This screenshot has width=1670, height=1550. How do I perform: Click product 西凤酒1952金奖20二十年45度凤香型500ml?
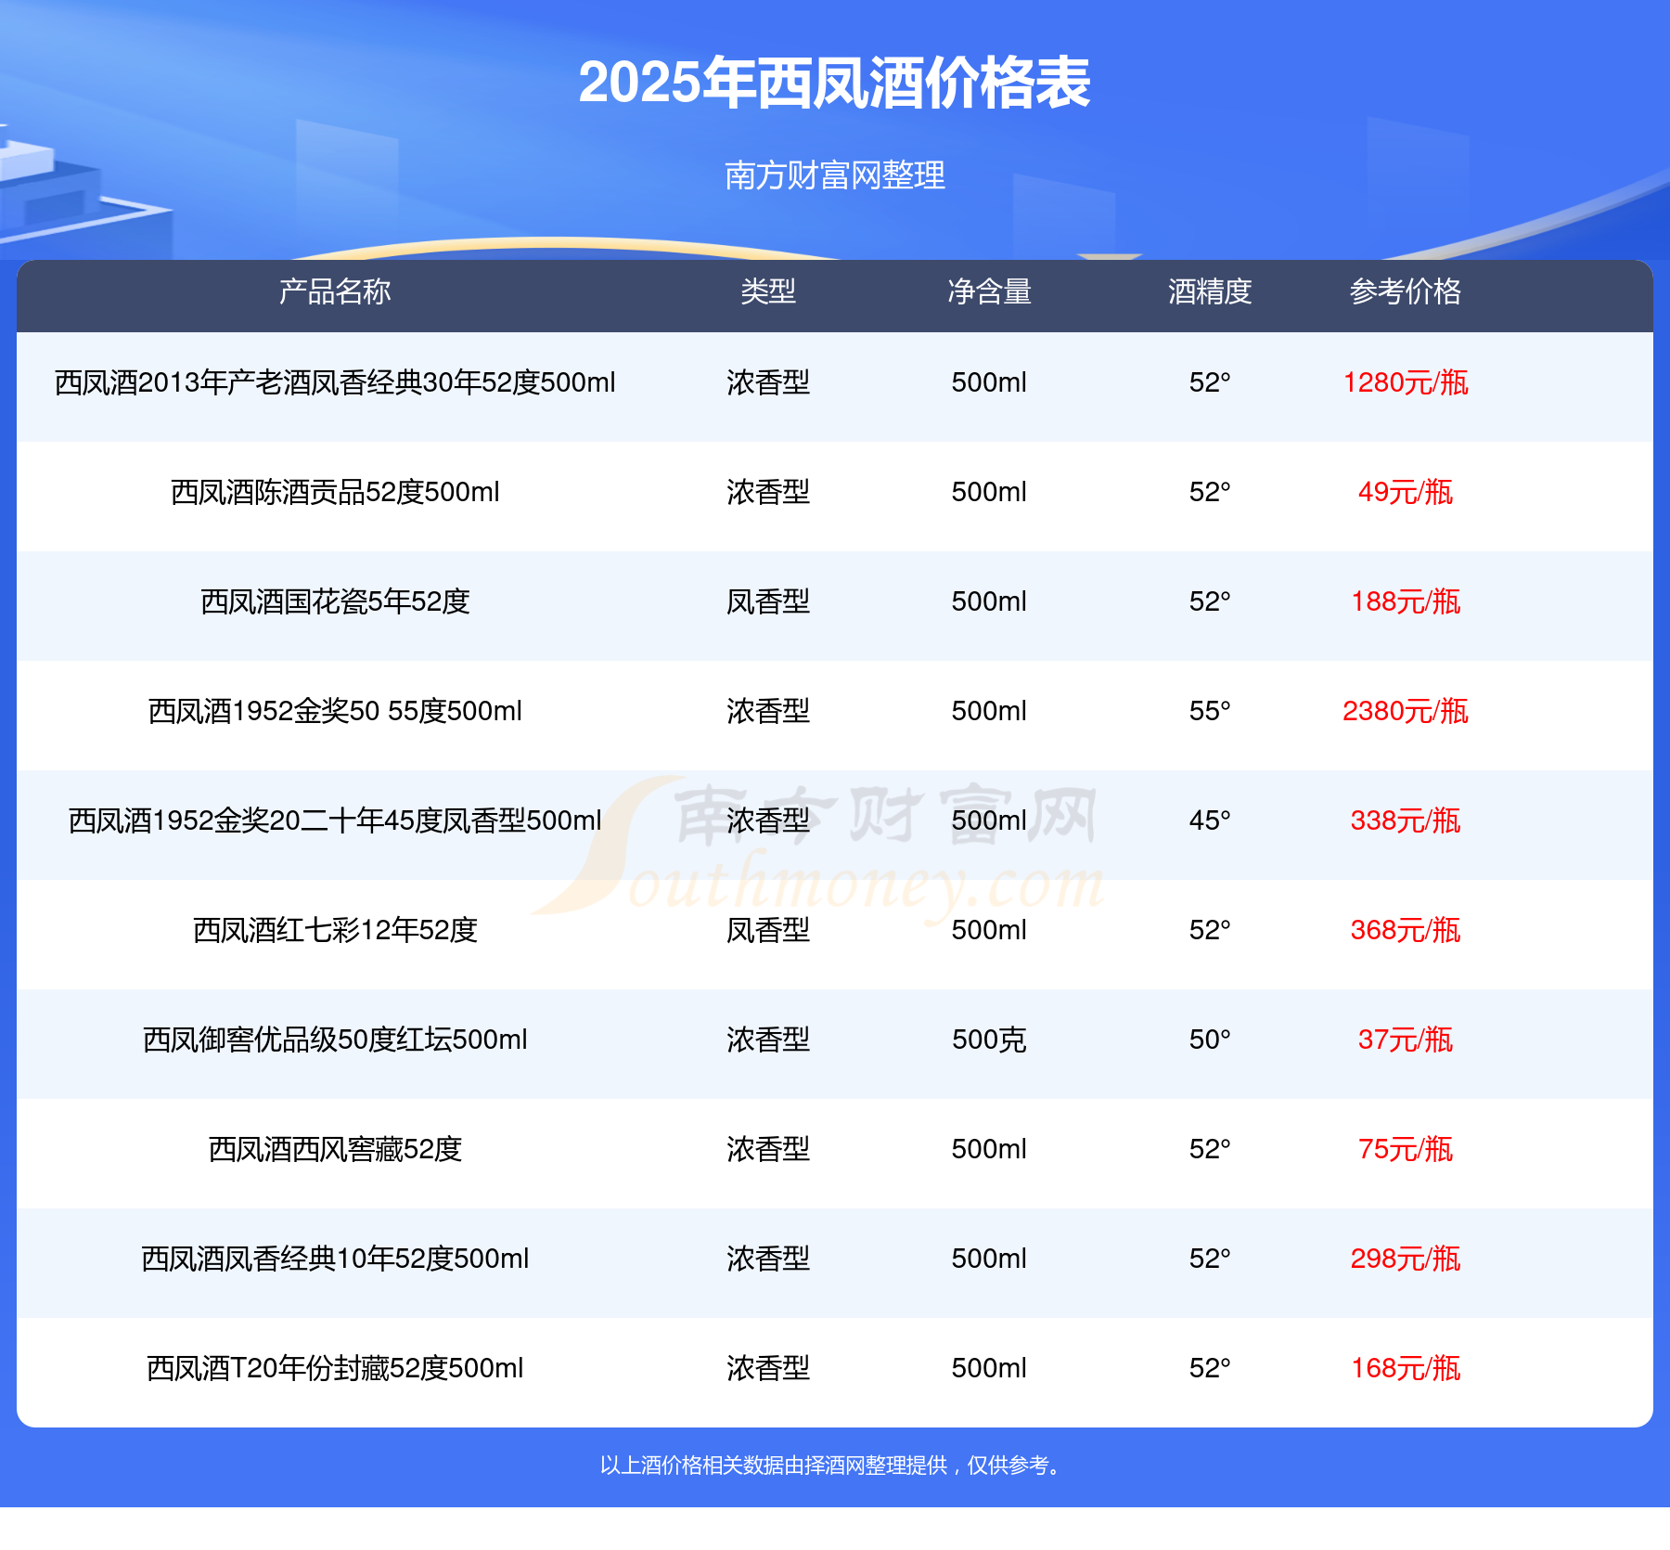335,820
